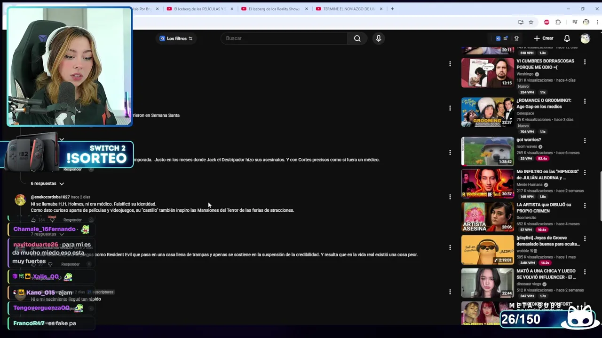Open the 'Mente Humana' thumbnail 30:37
Image resolution: width=602 pixels, height=338 pixels.
pos(488,184)
